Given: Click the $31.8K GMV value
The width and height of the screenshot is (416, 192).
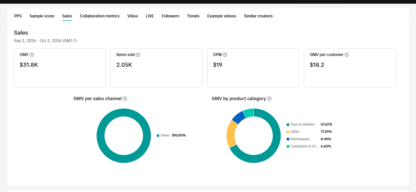Looking at the screenshot, I should pos(29,65).
